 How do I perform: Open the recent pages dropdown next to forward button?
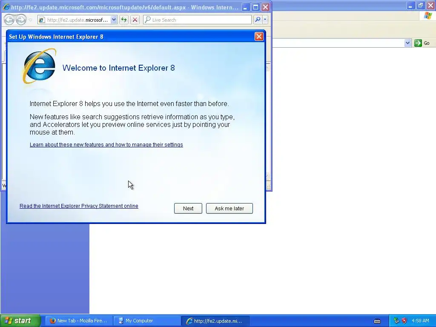click(x=30, y=20)
